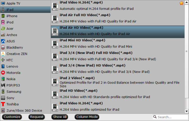Image resolution: width=189 pixels, height=121 pixels.
Task: Click the gold favorite star icon
Action: [181, 3]
